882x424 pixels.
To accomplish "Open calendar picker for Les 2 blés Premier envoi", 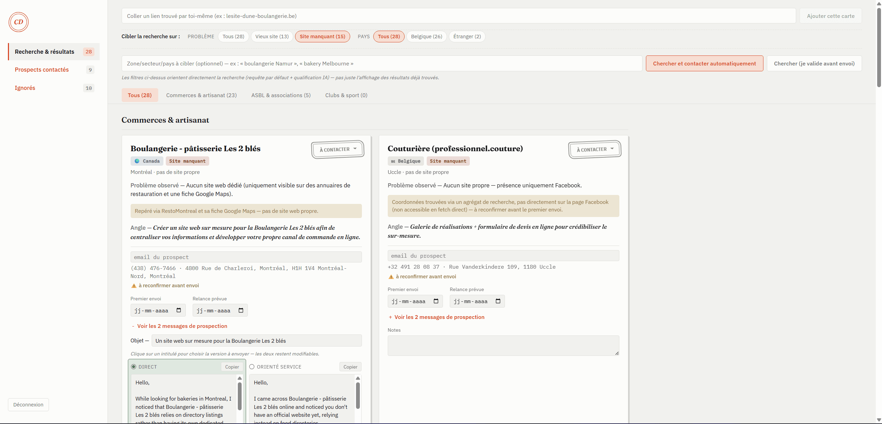I will pyautogui.click(x=179, y=310).
